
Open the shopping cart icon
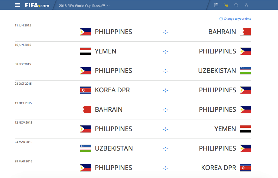(226, 5)
